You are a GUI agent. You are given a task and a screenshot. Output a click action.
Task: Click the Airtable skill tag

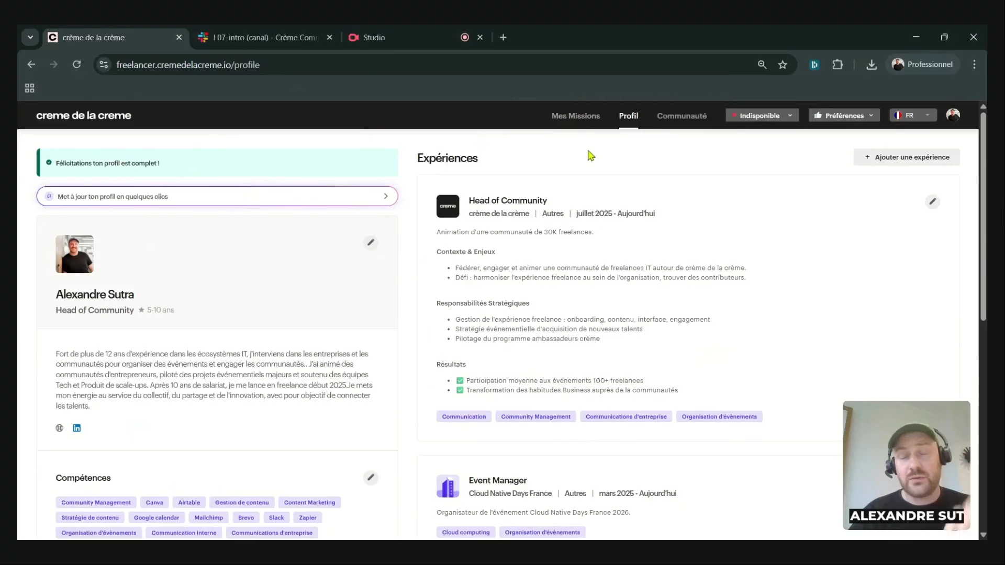[189, 502]
